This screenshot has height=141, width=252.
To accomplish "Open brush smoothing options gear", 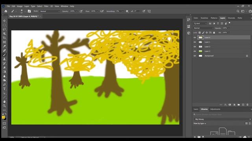I will tap(127, 11).
